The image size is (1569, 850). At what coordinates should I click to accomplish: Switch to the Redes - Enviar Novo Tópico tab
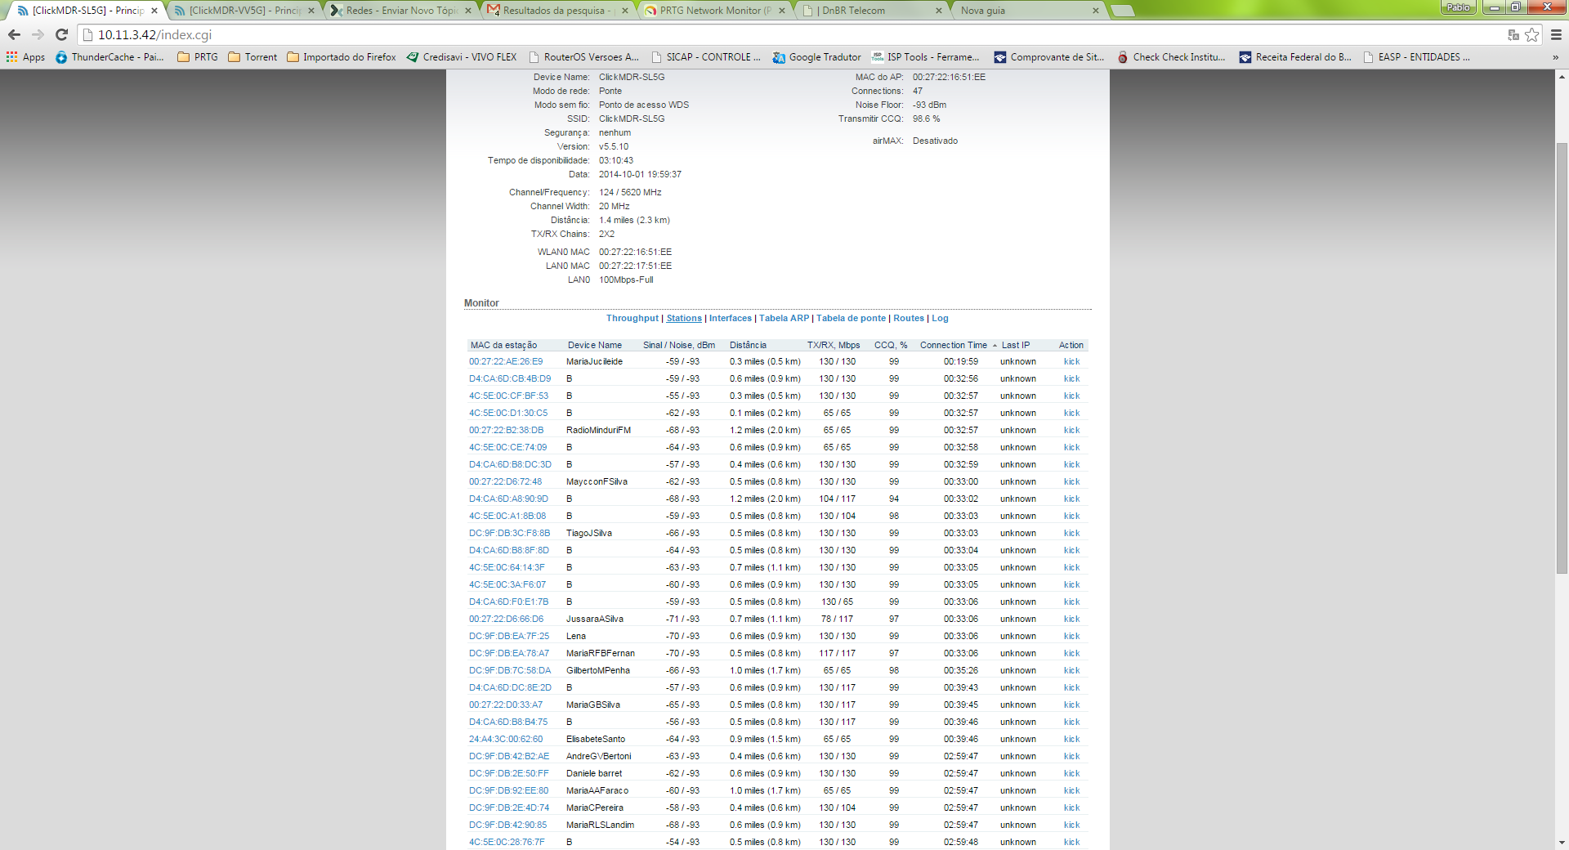(x=400, y=11)
